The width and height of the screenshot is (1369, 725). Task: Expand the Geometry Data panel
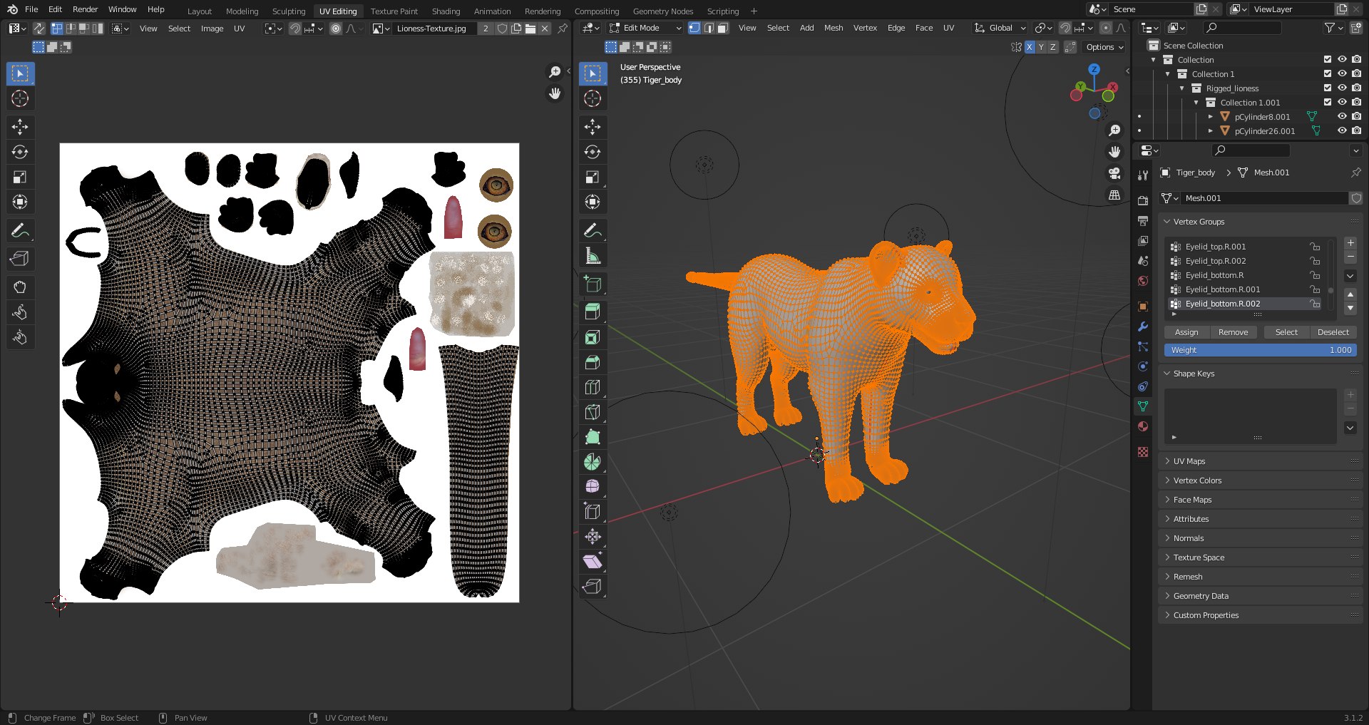coord(1201,596)
